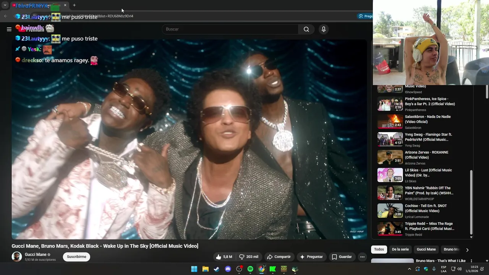This screenshot has height=275, width=489.
Task: Click the page scrollbar thumb at right edge
Action: tap(487, 91)
